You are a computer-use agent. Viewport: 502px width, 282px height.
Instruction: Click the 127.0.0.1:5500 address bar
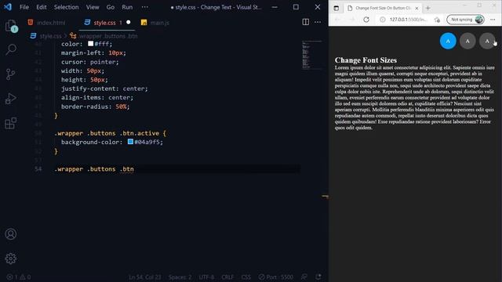point(408,20)
